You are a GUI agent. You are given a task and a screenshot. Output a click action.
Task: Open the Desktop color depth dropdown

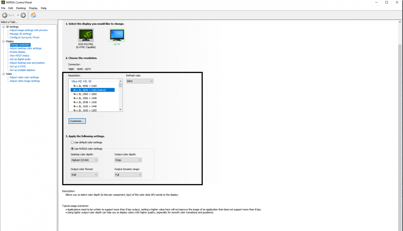point(84,160)
